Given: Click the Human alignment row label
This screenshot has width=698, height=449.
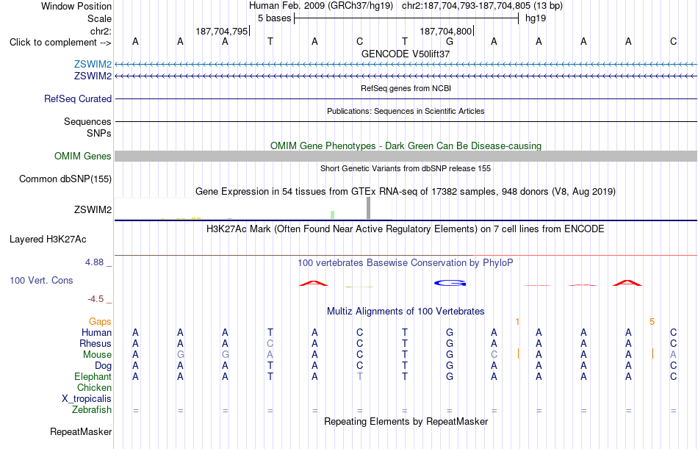Looking at the screenshot, I should pos(96,333).
